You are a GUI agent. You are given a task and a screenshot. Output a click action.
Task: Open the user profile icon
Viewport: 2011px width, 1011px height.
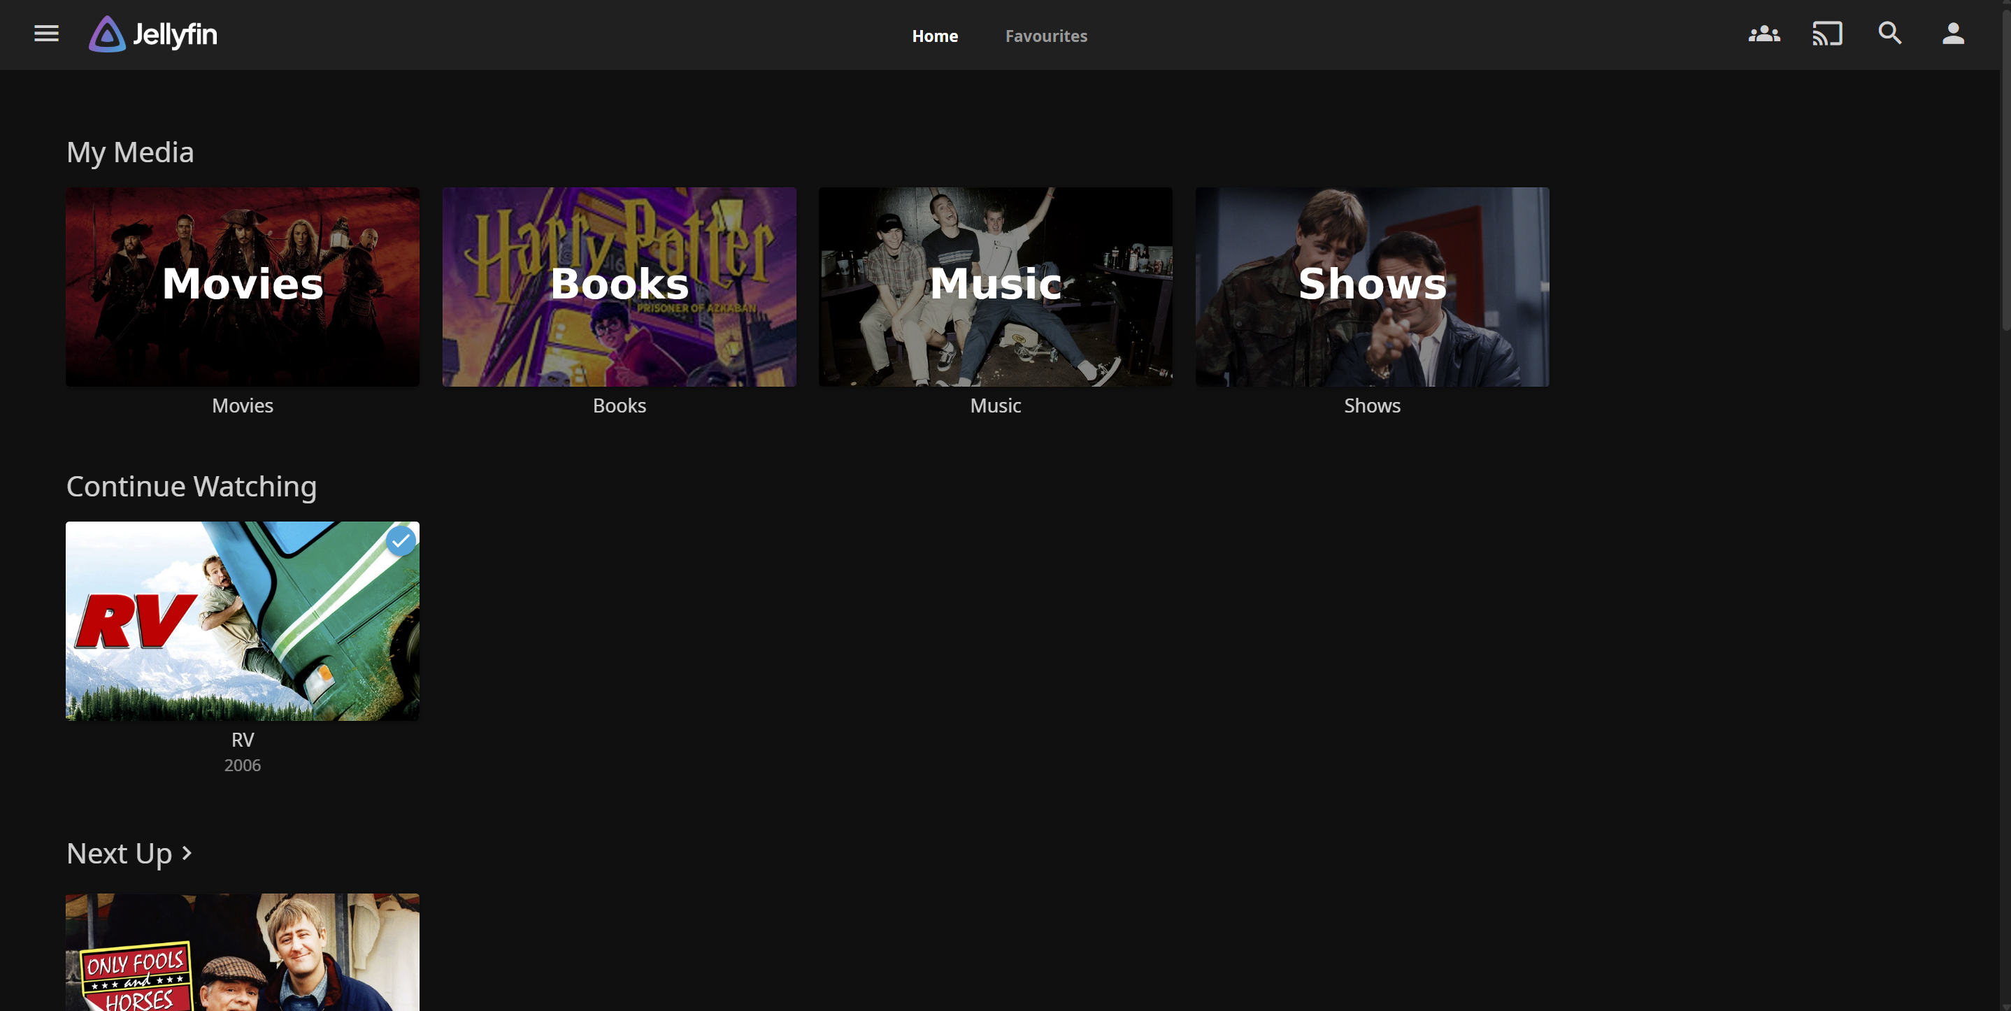1952,34
